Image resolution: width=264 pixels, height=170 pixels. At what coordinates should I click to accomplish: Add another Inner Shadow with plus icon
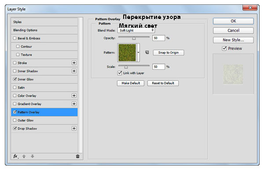[x=74, y=71]
